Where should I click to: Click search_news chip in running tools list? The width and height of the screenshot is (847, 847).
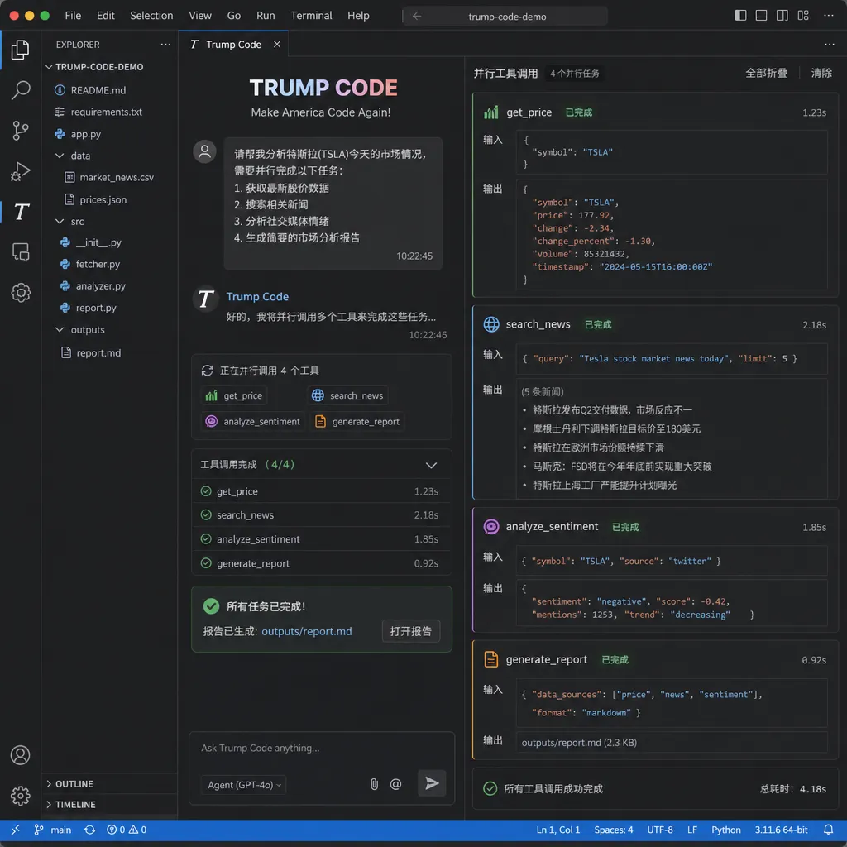[x=348, y=395]
